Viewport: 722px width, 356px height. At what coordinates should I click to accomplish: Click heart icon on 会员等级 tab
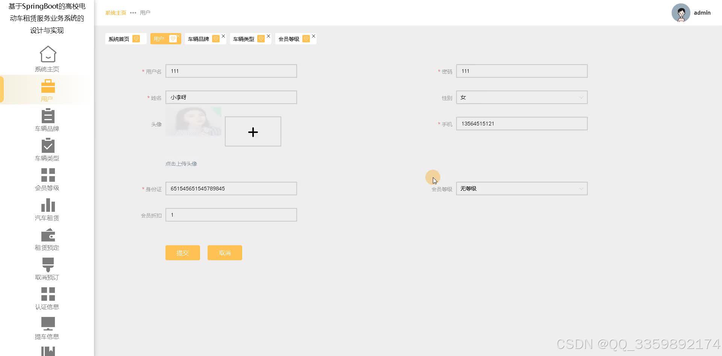[306, 39]
